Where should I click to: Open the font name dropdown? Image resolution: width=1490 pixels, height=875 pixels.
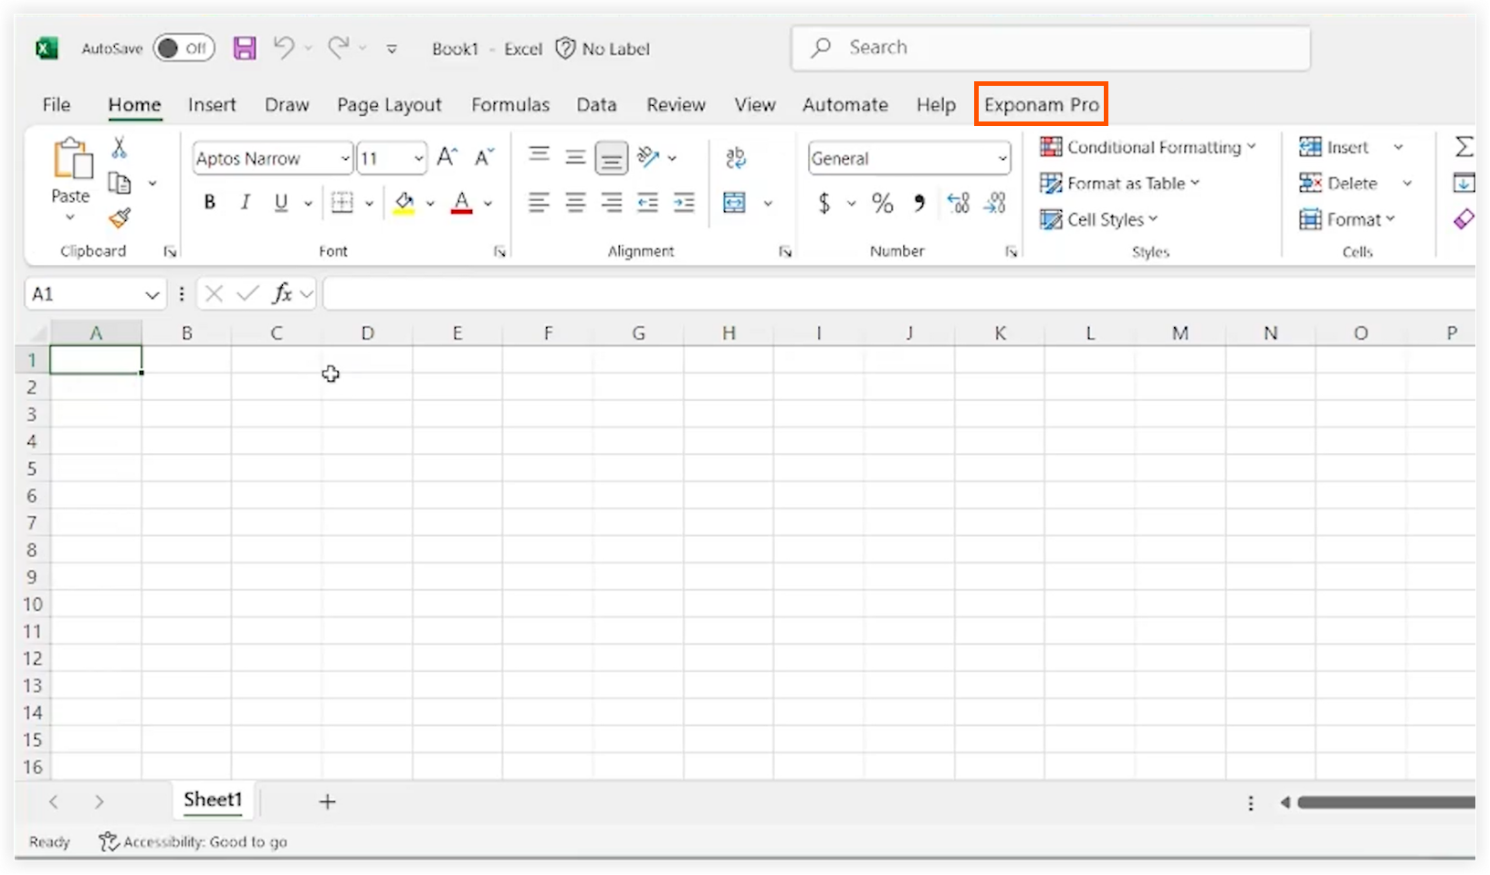click(343, 158)
